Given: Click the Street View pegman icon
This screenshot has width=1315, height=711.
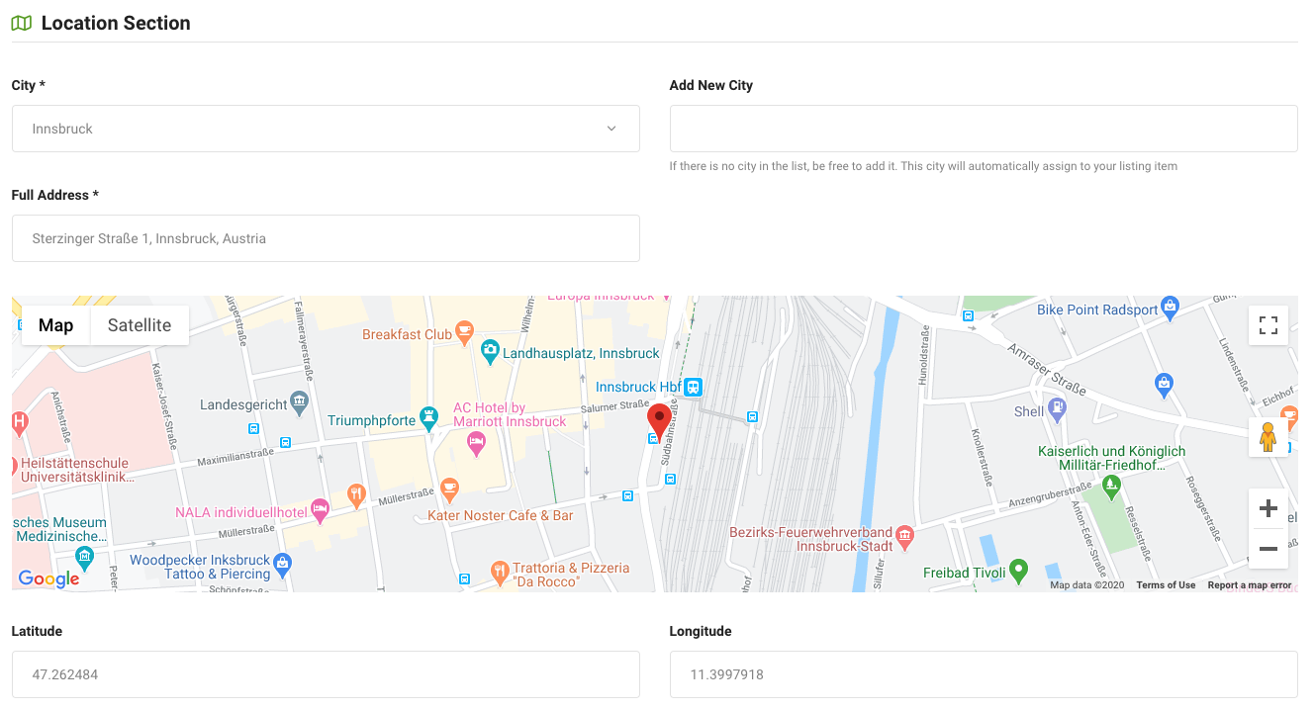Looking at the screenshot, I should point(1268,437).
